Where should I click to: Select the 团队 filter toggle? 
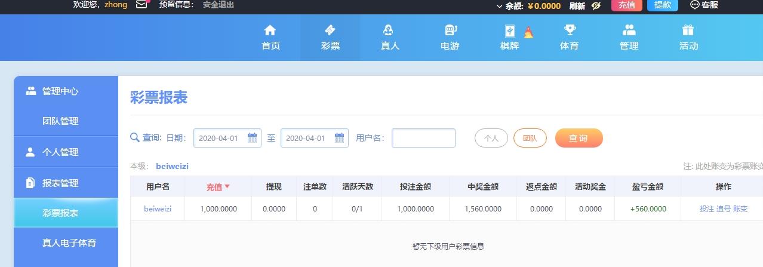[x=530, y=138]
